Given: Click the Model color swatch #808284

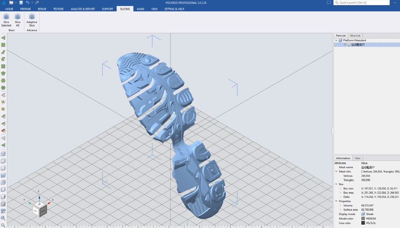Looking at the screenshot, I should pyautogui.click(x=363, y=219).
